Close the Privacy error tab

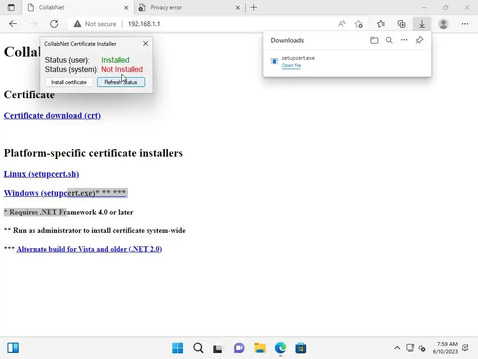tap(238, 7)
